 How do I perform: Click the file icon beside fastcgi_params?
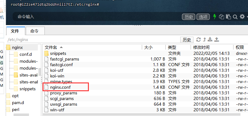coord(46,59)
